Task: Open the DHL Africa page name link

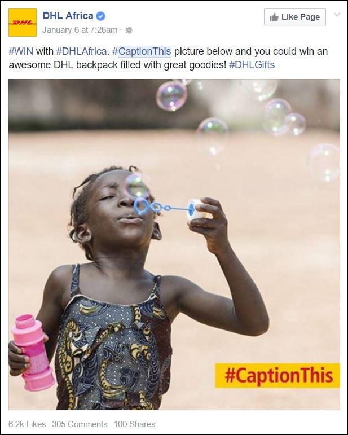Action: coord(68,16)
